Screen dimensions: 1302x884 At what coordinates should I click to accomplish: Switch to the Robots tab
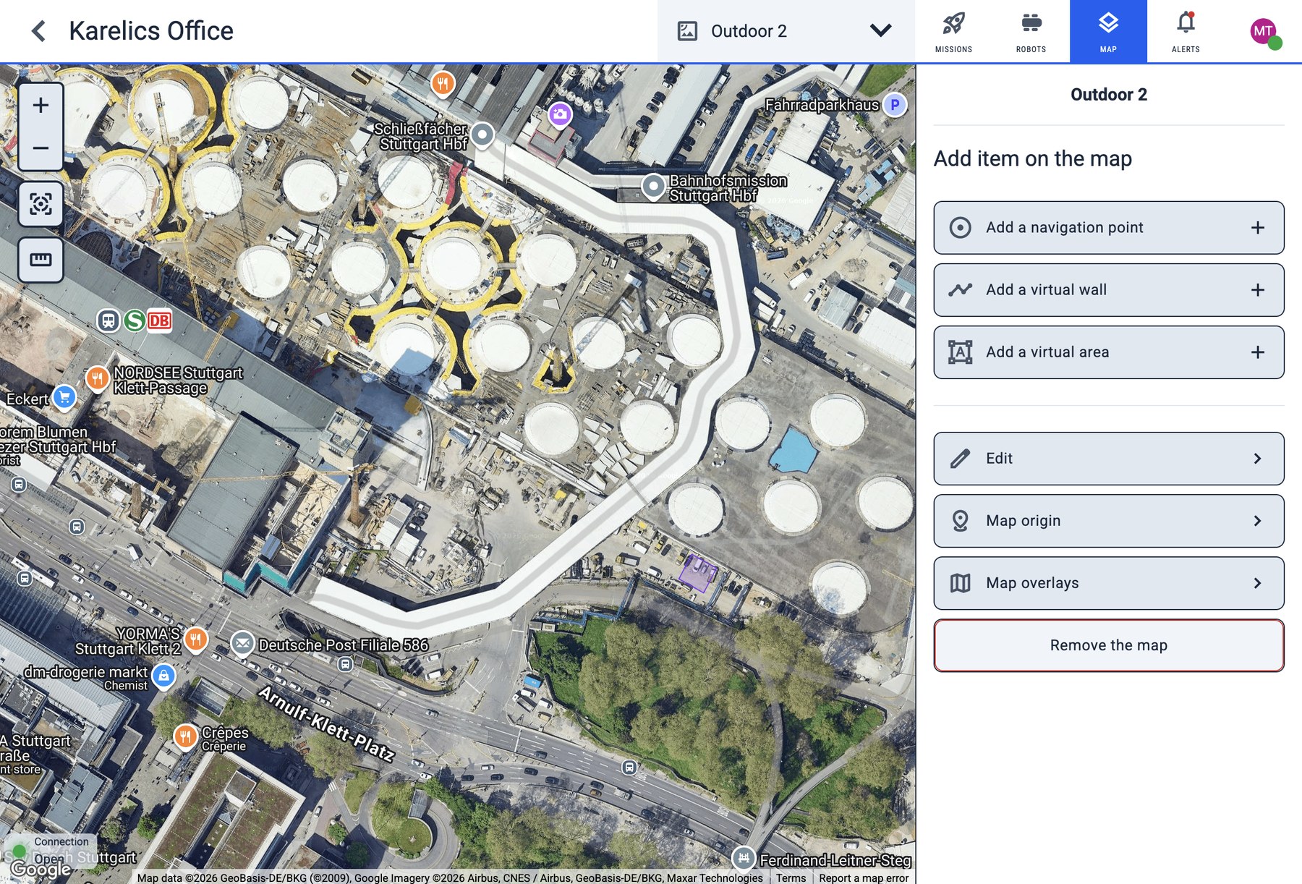(x=1031, y=31)
